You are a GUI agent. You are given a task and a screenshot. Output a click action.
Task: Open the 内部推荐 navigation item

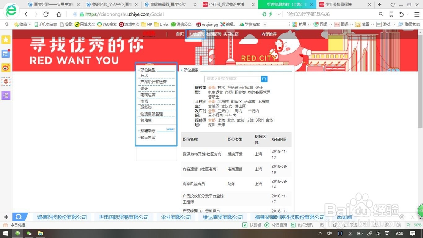(x=269, y=34)
